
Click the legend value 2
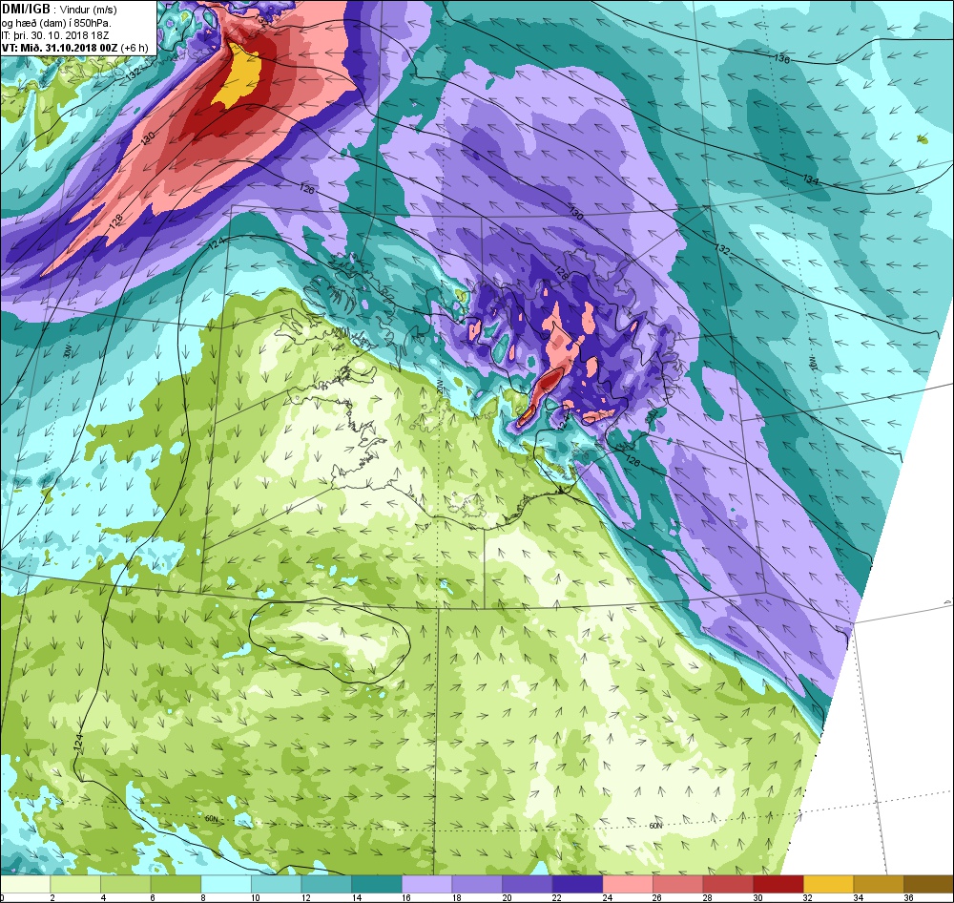[52, 898]
